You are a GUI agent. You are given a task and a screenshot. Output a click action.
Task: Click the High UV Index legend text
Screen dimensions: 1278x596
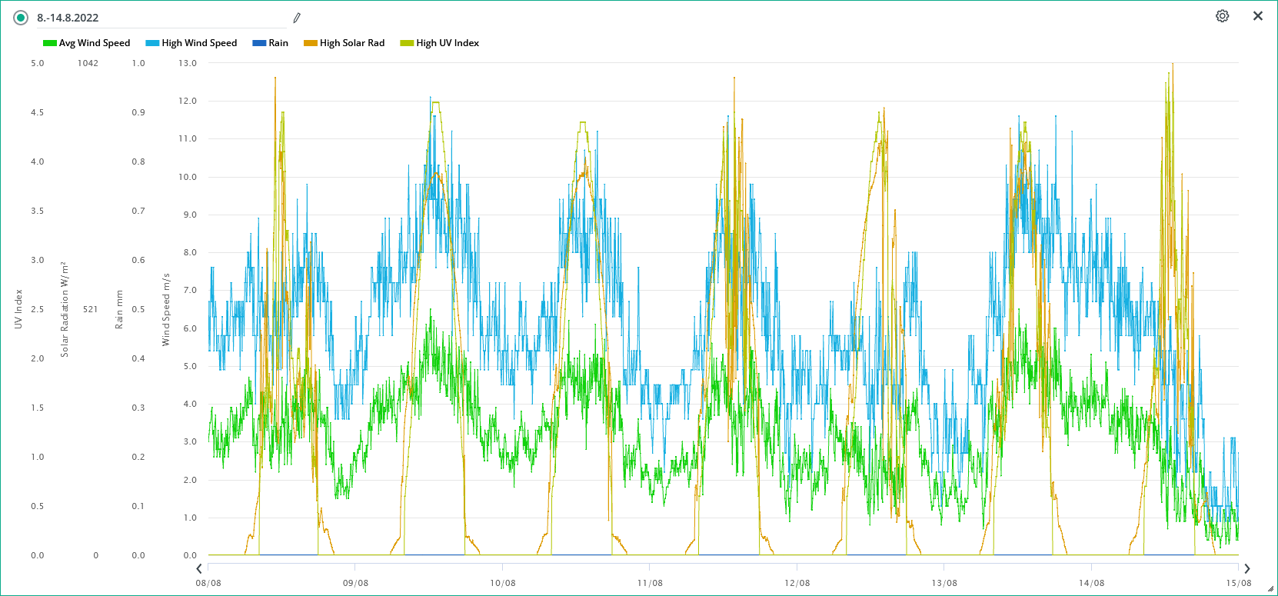pyautogui.click(x=448, y=43)
